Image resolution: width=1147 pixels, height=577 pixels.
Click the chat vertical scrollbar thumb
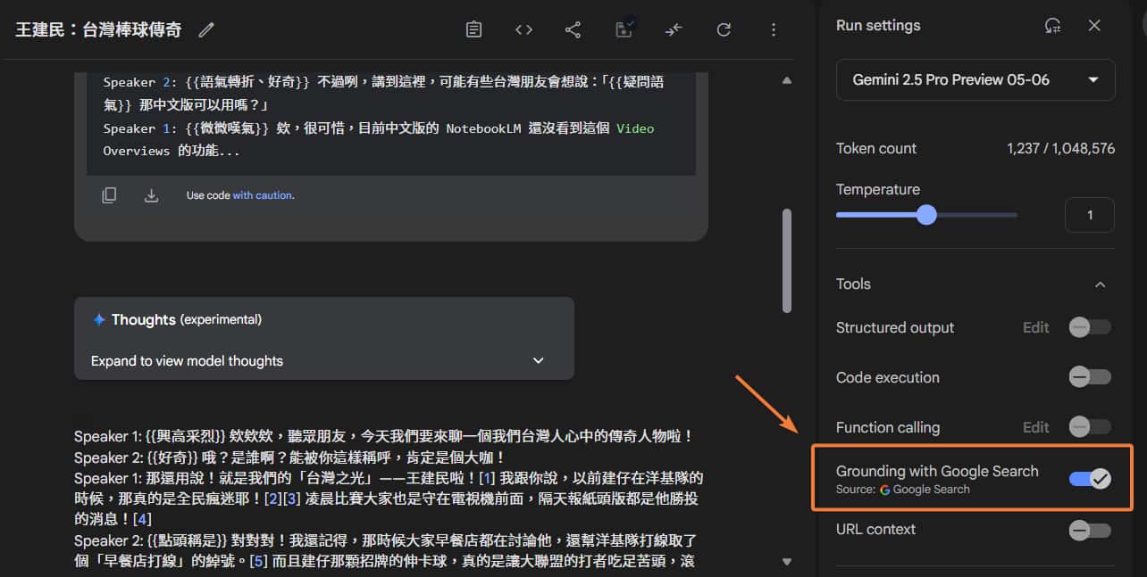[786, 260]
